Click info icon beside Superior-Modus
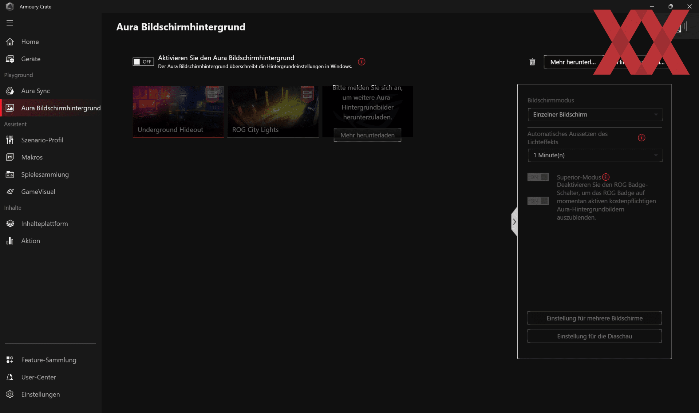The height and width of the screenshot is (413, 699). 606,177
